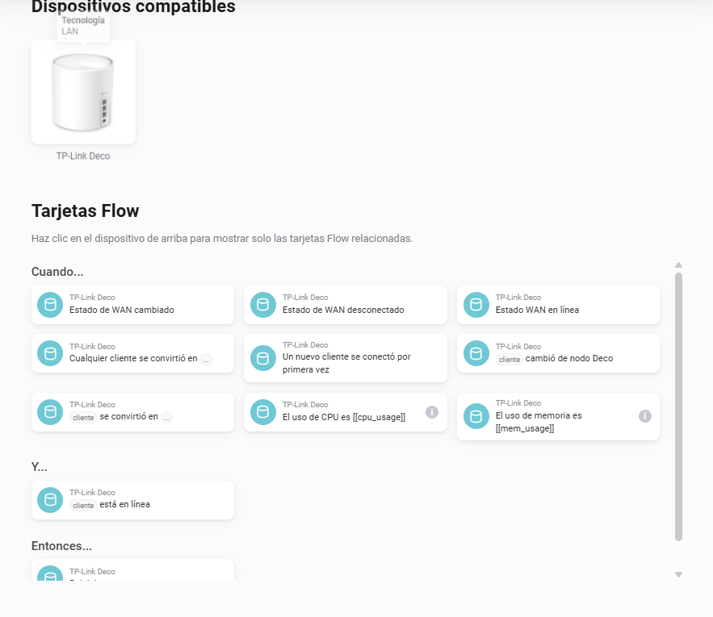Click ellipsis tag after 'cliente se convirtió en'
Screen dimensions: 713x617
point(167,418)
